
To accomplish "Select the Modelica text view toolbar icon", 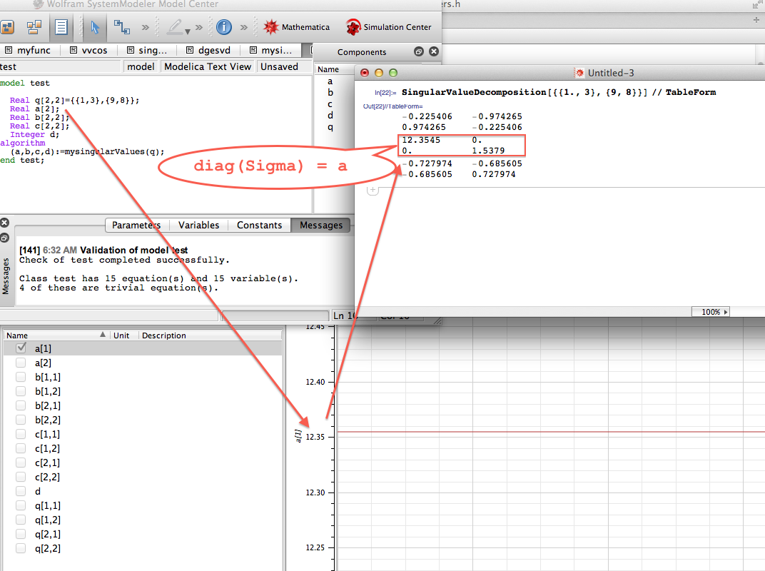I will 61,27.
